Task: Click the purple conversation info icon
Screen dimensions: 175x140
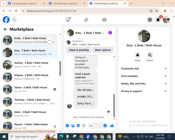Action: (x=110, y=33)
